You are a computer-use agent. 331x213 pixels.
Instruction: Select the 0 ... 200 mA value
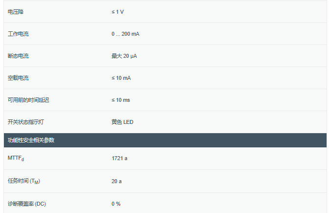[125, 34]
